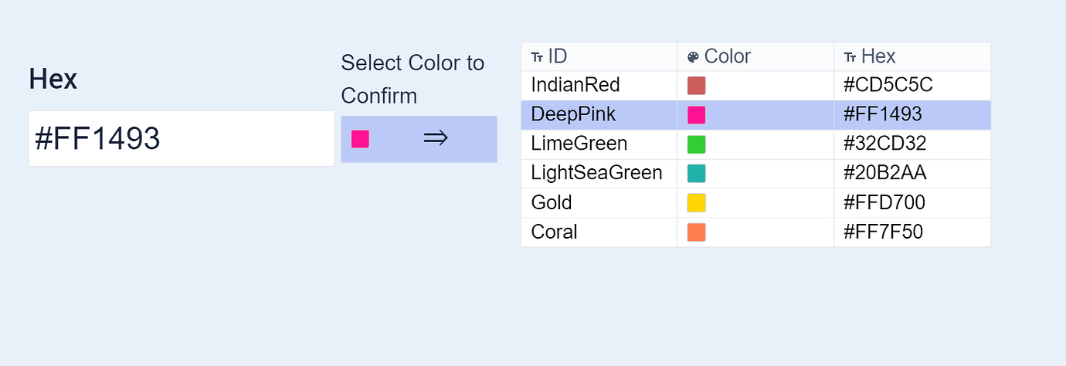The width and height of the screenshot is (1066, 366).
Task: Sort by the ID column header
Action: point(558,57)
